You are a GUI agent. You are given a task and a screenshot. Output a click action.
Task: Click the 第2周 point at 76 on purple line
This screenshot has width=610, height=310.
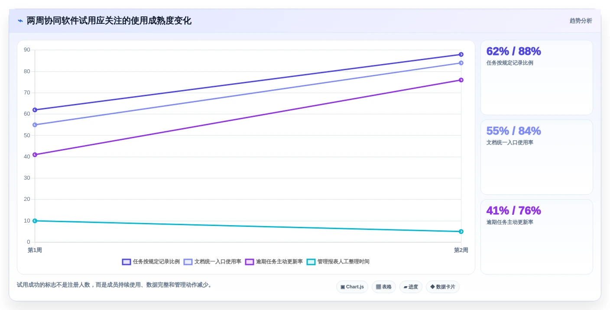[461, 80]
